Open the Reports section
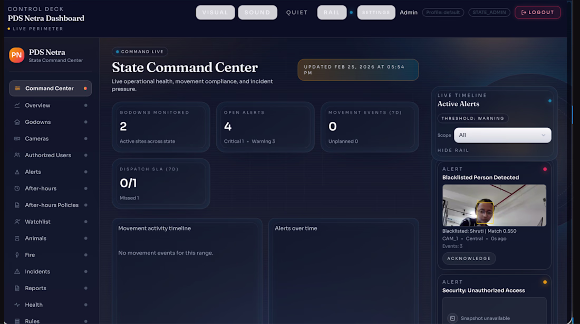580x324 pixels. [50, 288]
